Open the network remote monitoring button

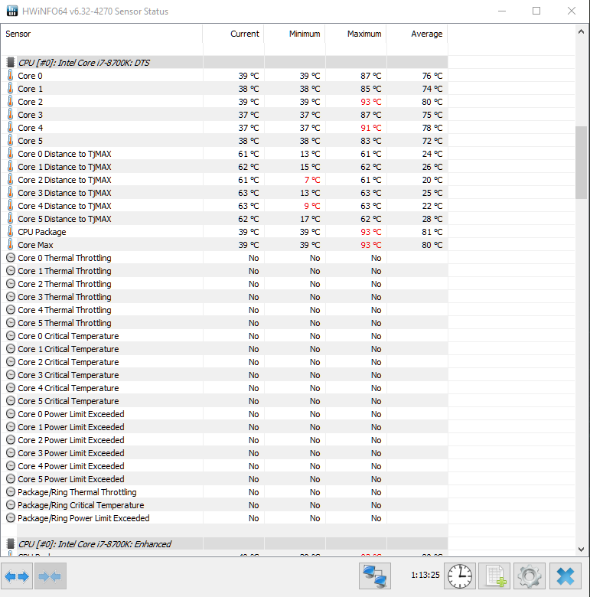[374, 576]
